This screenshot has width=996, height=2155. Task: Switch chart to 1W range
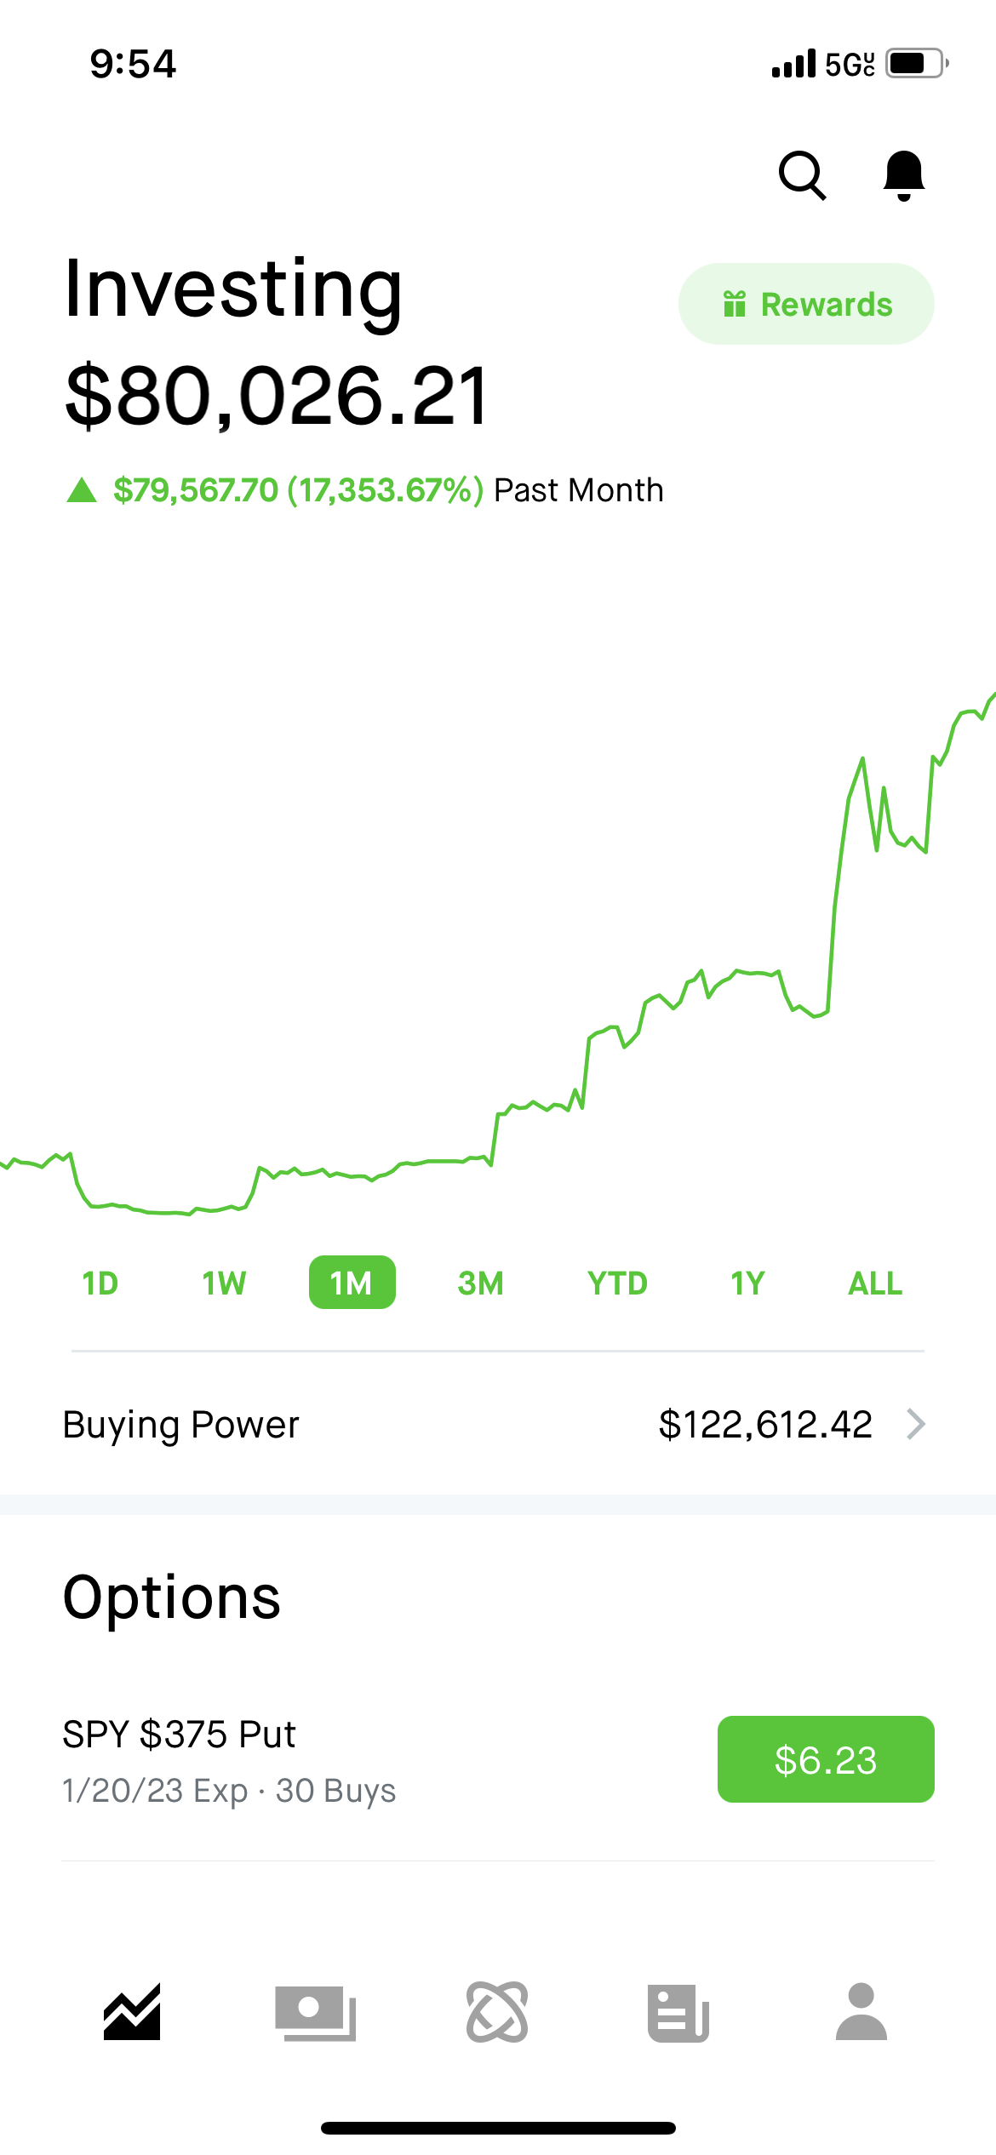(x=224, y=1283)
